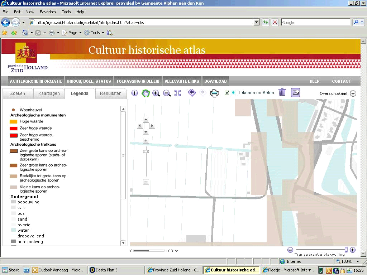The width and height of the screenshot is (367, 275).
Task: Go to next map view arrow
Action: (x=202, y=93)
